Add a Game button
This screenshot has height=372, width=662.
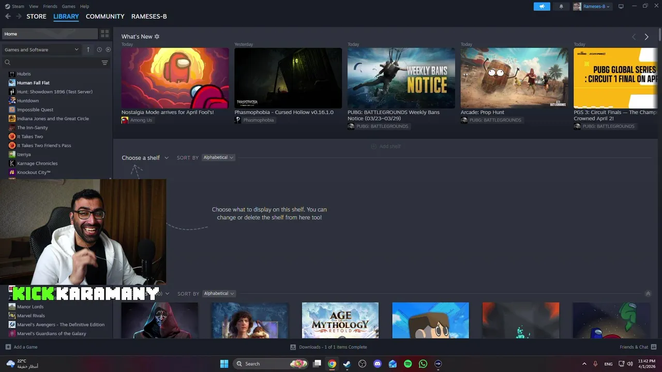tap(21, 347)
